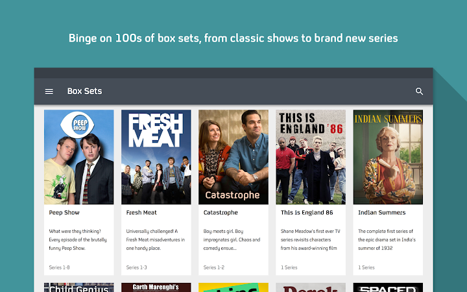Click '1 Series' under This is England 86
Image resolution: width=467 pixels, height=292 pixels.
pyautogui.click(x=289, y=267)
